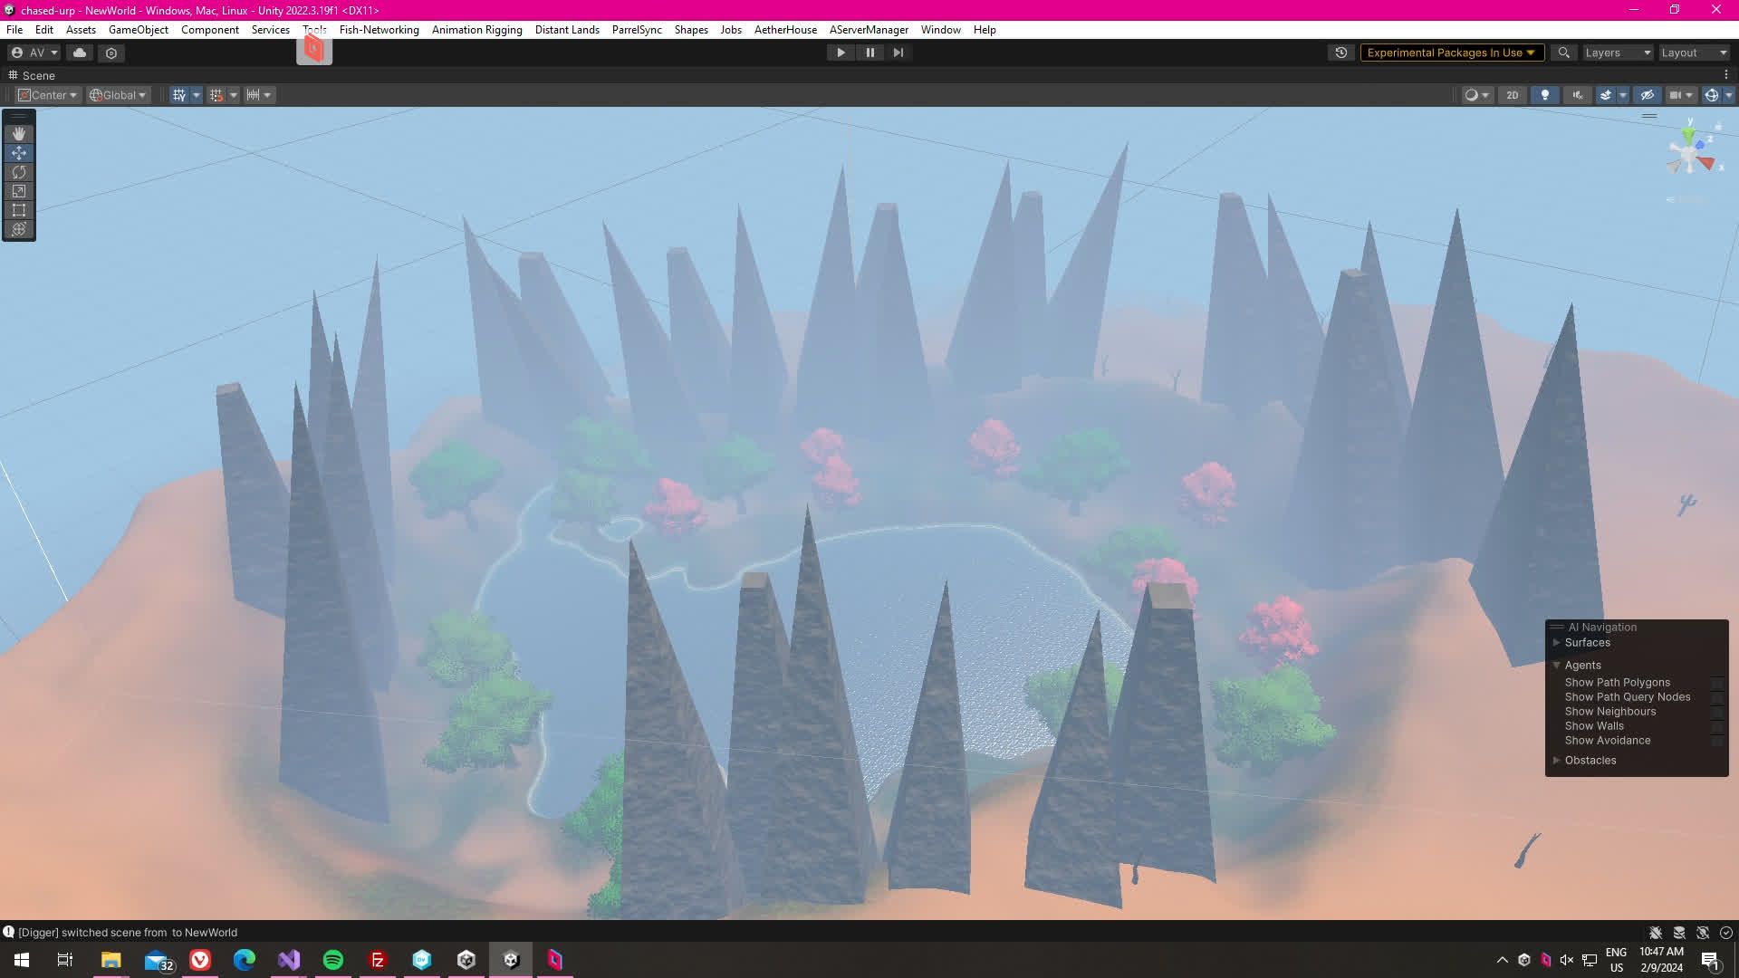Screen dimensions: 1739x978
Task: Open the GameObject menu
Action: pyautogui.click(x=138, y=30)
